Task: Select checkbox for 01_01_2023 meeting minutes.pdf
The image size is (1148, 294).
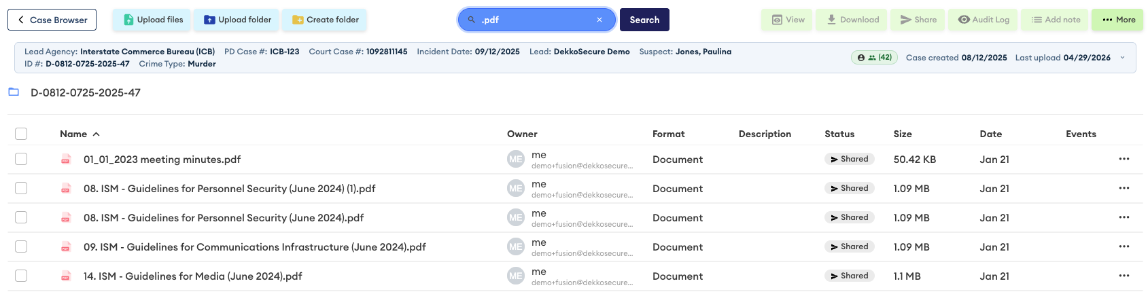Action: (21, 159)
